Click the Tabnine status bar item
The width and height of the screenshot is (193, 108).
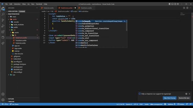pos(172,104)
